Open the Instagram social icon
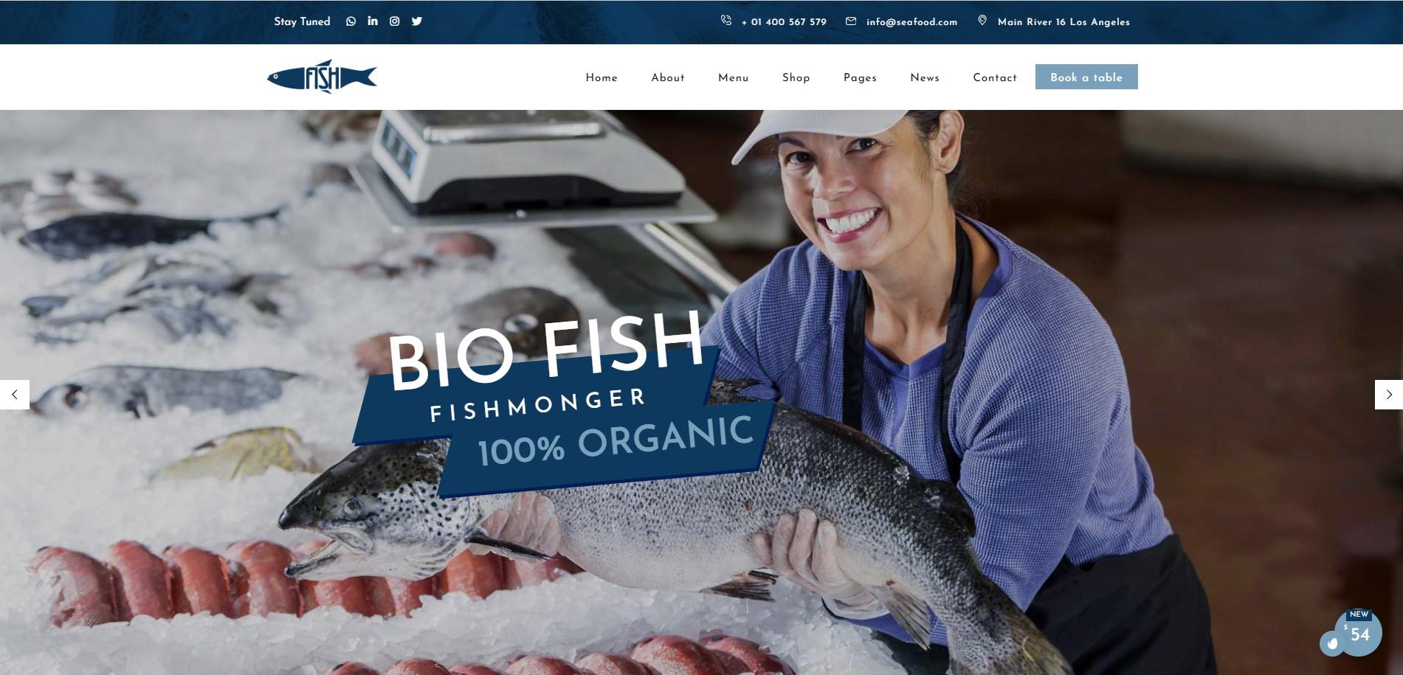This screenshot has width=1403, height=675. point(395,21)
